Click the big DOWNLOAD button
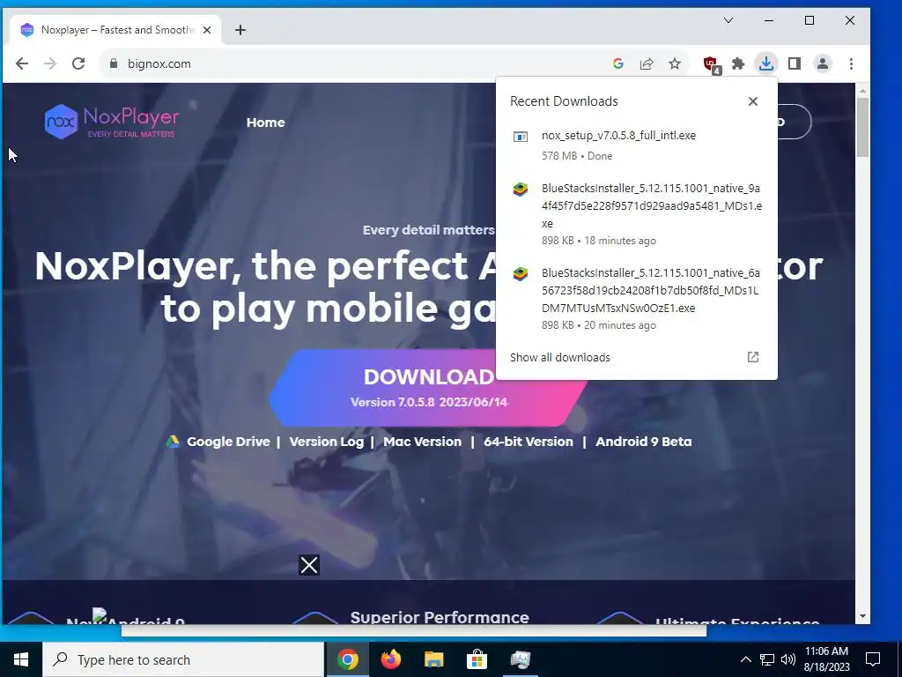Image resolution: width=902 pixels, height=677 pixels. (x=429, y=388)
